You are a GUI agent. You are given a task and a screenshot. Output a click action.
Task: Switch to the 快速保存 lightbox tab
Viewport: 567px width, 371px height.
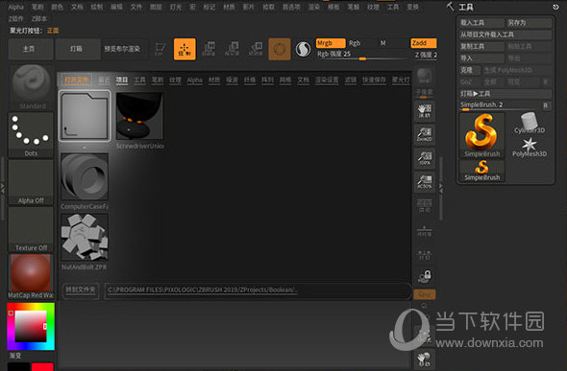[374, 80]
